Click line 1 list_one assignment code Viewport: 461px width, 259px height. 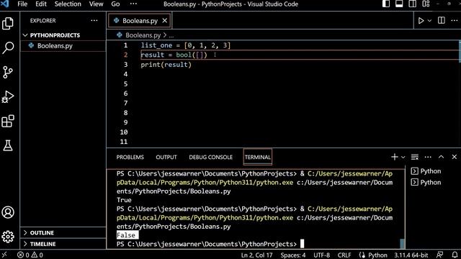coord(186,45)
